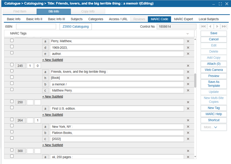Viewport: 231px width, 164px height.
Task: Remove the 'Matthew Perry.' subfield c row
Action: pyautogui.click(x=188, y=90)
